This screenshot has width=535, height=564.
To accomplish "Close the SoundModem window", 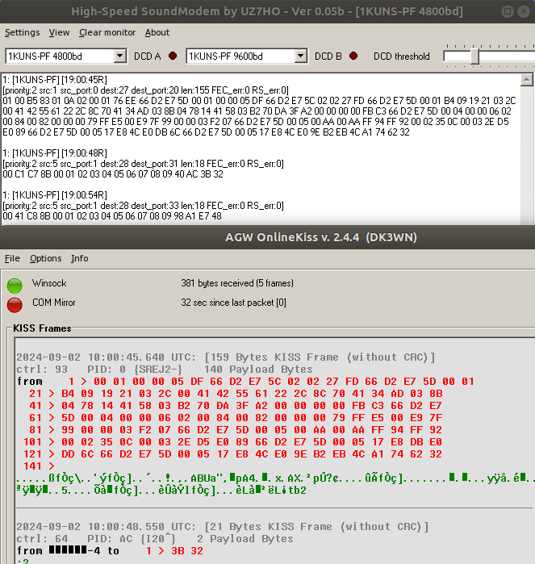I will point(522,11).
